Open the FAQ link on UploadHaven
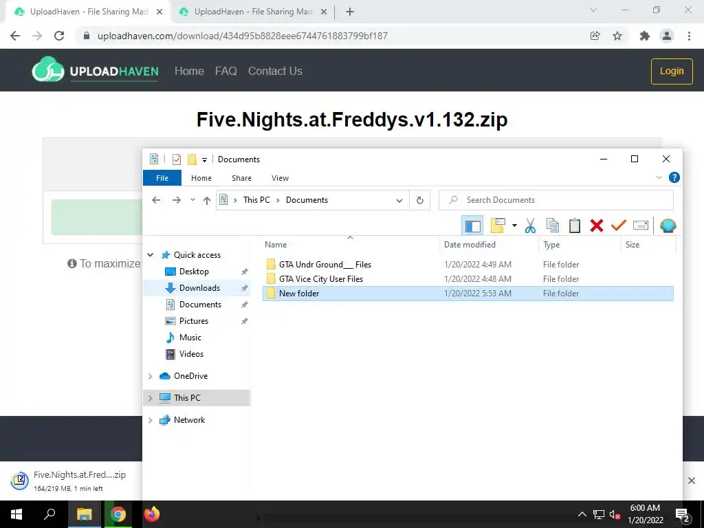Viewport: 704px width, 528px height. [225, 71]
